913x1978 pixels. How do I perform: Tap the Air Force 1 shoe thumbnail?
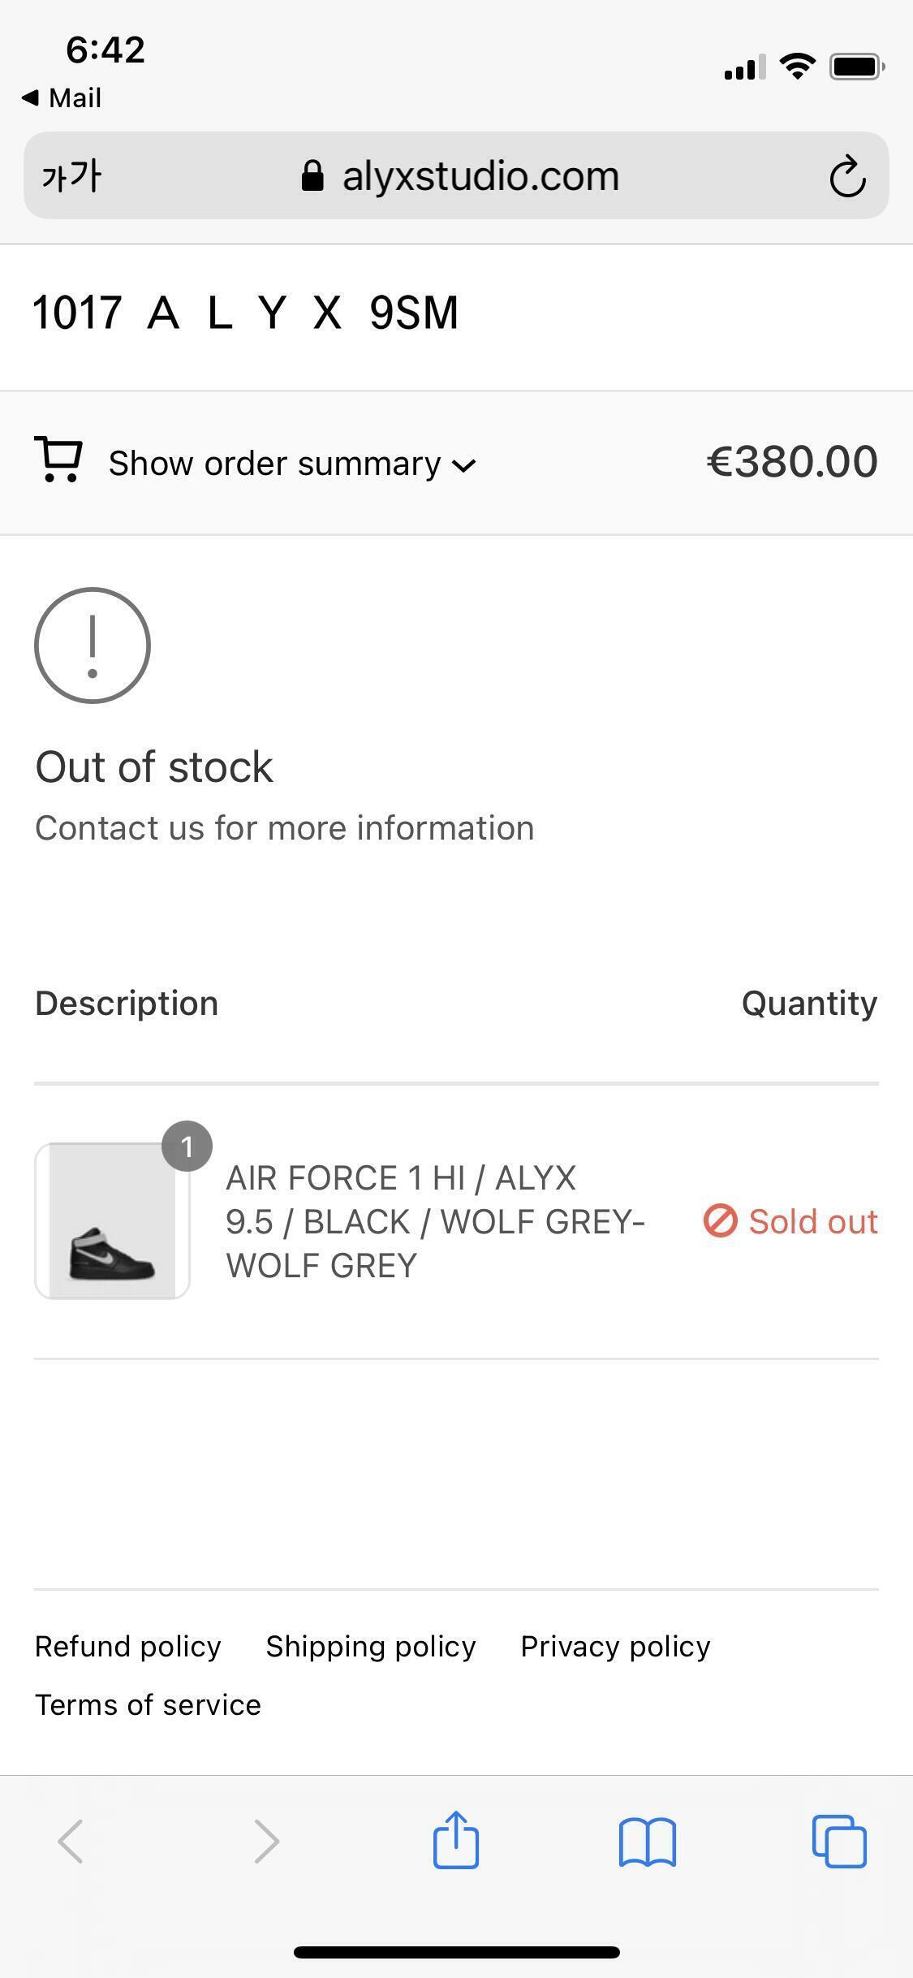112,1220
